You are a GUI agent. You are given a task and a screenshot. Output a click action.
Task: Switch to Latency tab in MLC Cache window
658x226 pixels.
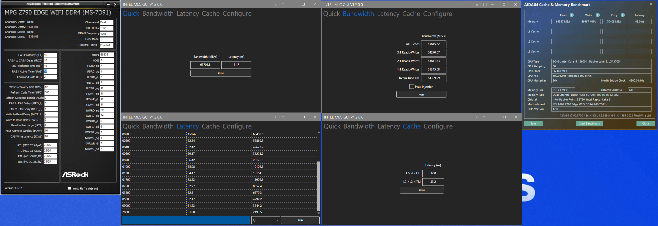[x=389, y=126]
